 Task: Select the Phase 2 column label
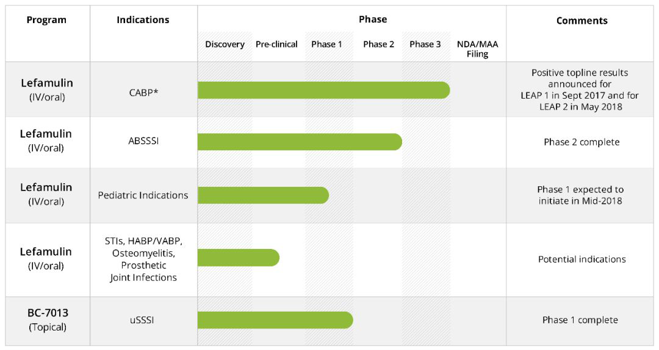coord(378,44)
